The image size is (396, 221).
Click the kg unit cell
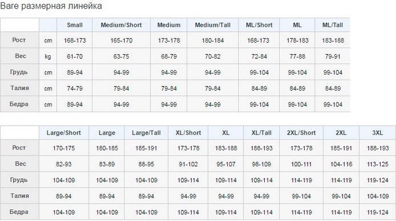(48, 56)
